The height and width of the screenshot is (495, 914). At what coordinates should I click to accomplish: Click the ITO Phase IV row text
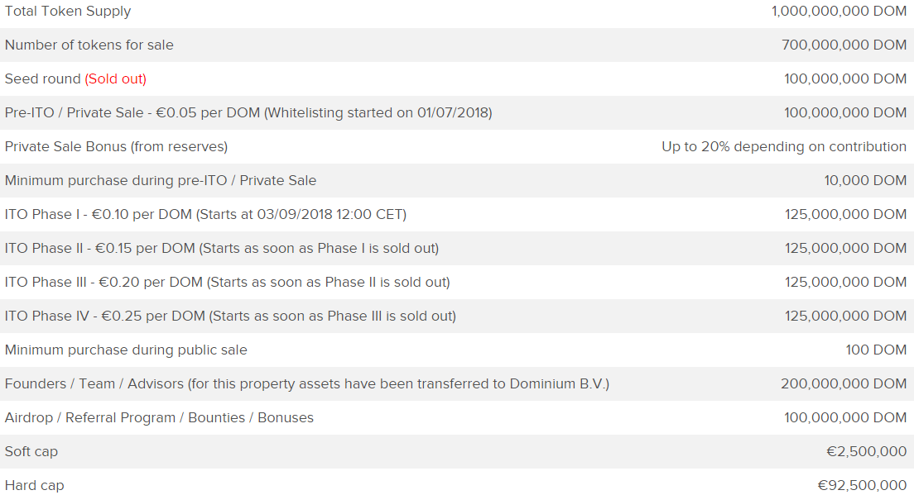(x=230, y=316)
